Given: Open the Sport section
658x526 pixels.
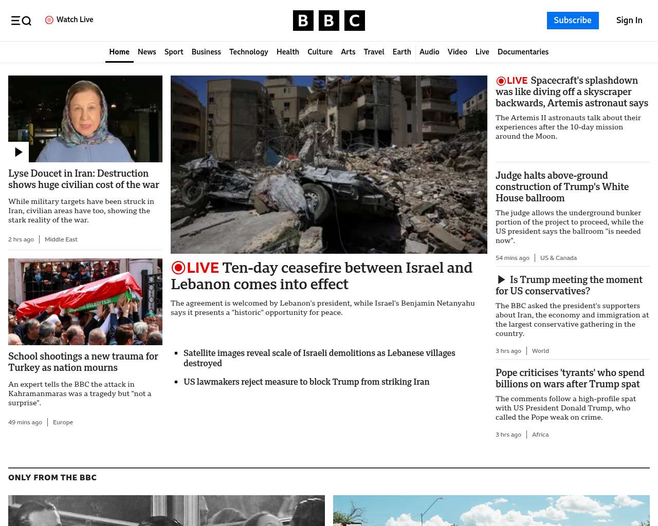Looking at the screenshot, I should [174, 52].
